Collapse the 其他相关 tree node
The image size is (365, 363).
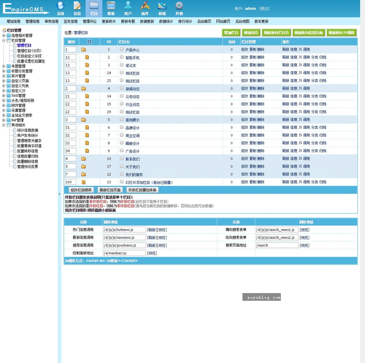3,125
